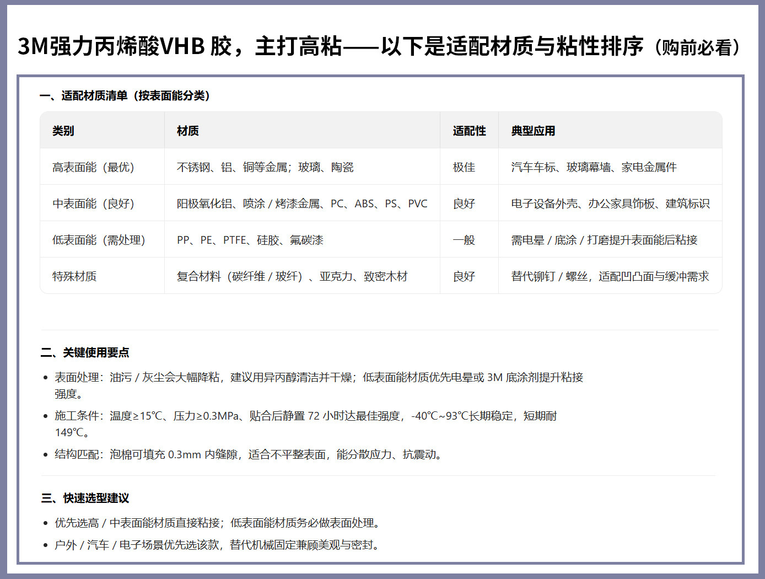Click cell "电子设备外壳、办公家具饰板、建筑标识"
The height and width of the screenshot is (579, 765).
[x=610, y=203]
